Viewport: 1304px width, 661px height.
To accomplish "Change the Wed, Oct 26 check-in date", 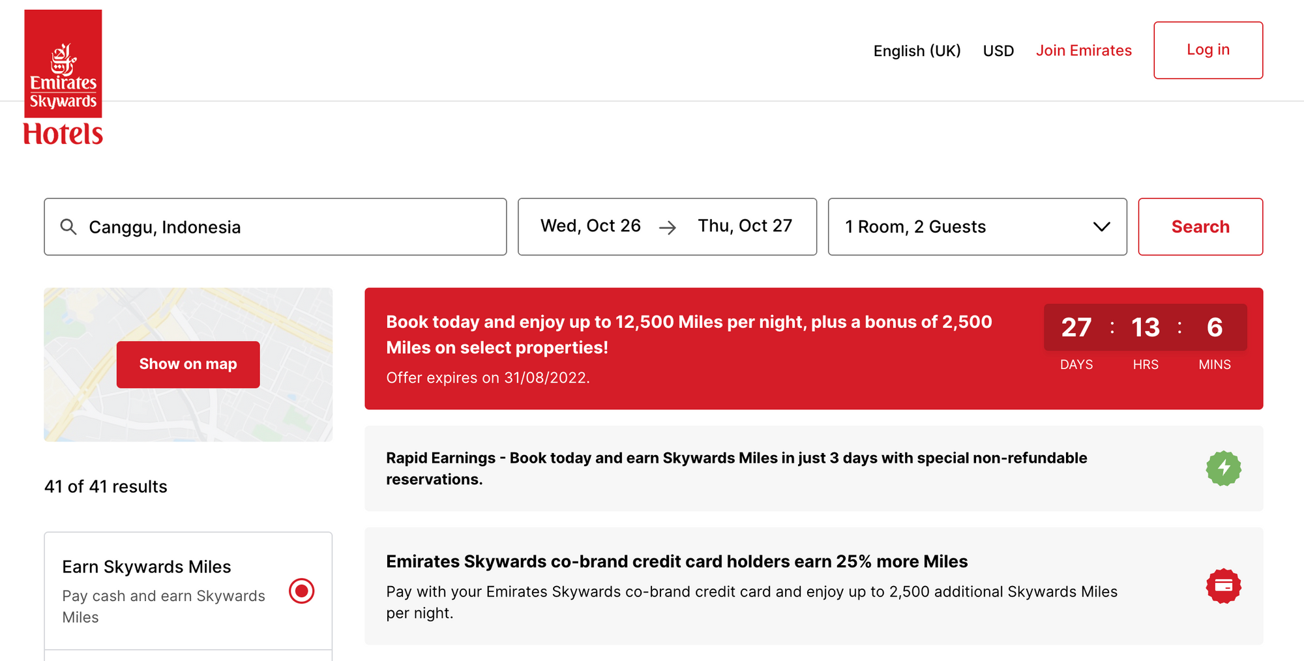I will (x=591, y=226).
